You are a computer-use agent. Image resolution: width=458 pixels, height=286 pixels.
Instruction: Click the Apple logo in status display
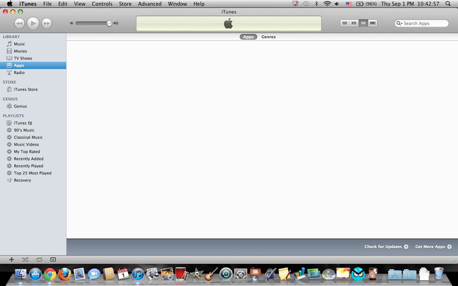228,24
